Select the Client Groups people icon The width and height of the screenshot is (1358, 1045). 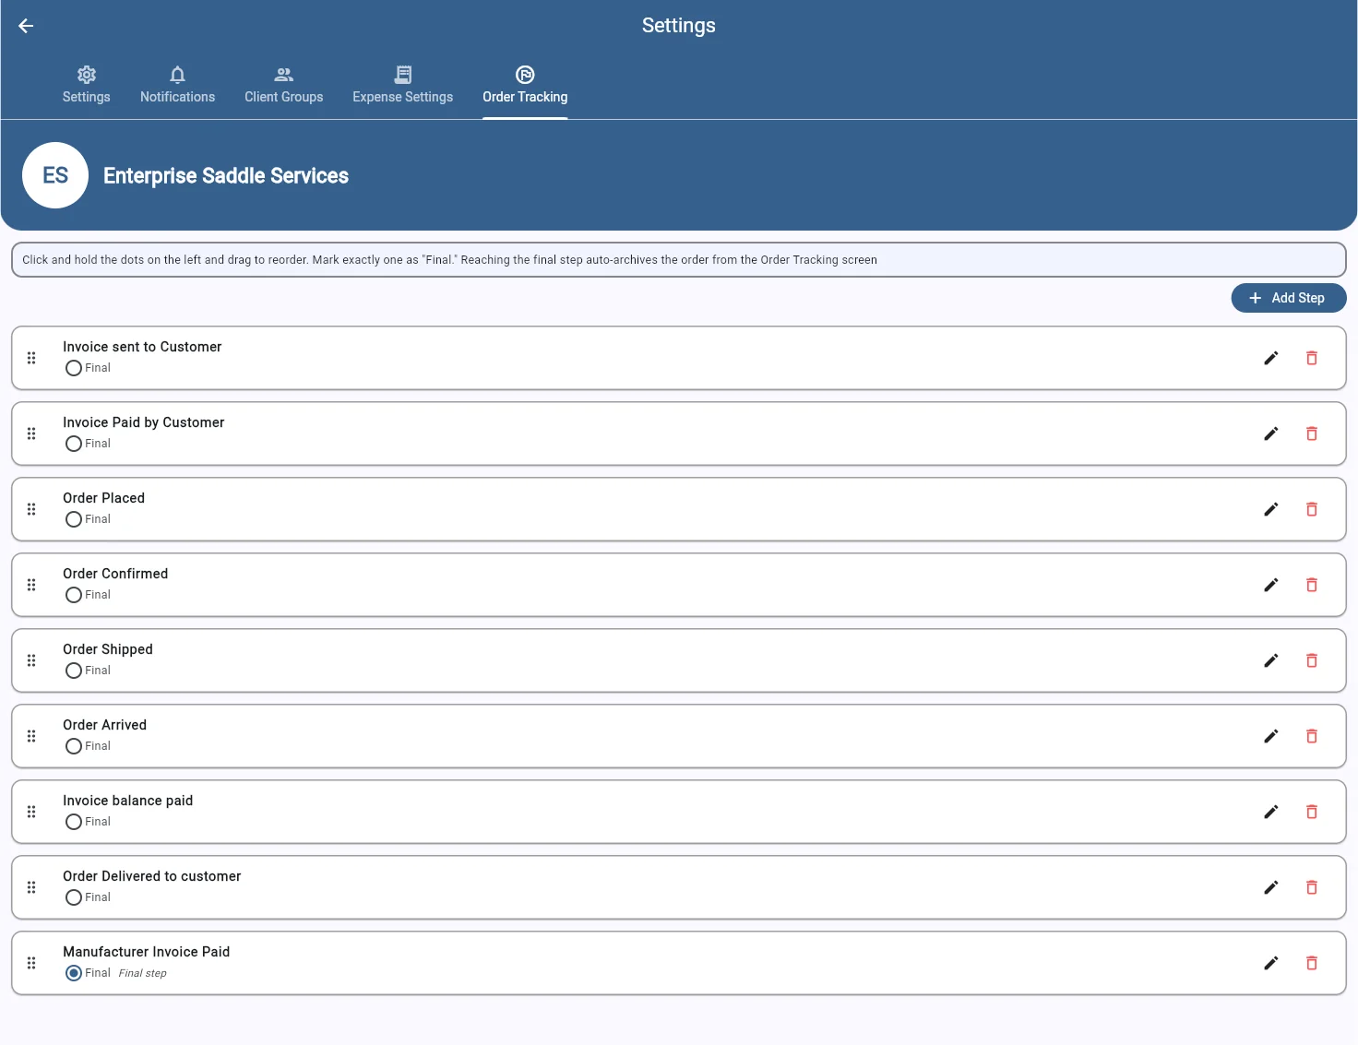coord(283,74)
